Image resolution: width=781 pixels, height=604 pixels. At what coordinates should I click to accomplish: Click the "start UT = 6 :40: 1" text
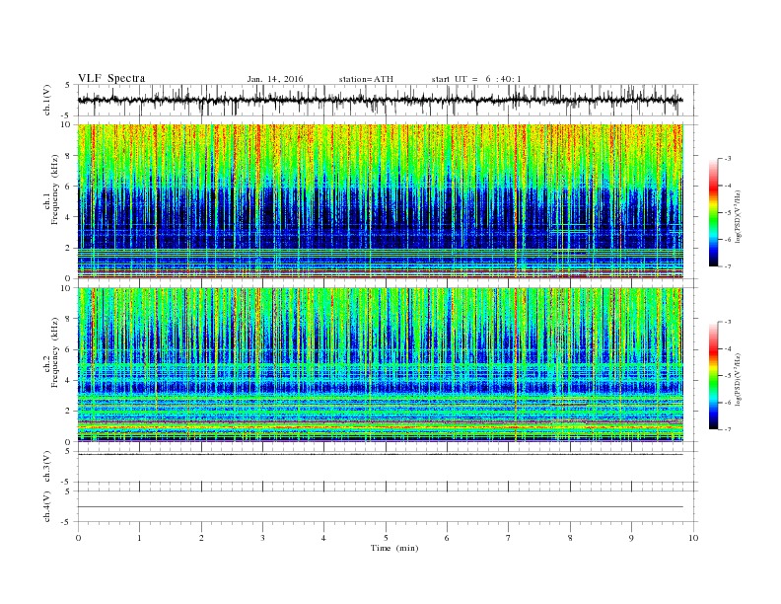click(476, 79)
